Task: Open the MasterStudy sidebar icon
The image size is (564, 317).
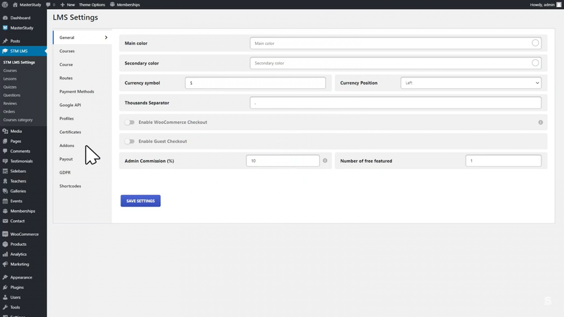Action: click(5, 28)
